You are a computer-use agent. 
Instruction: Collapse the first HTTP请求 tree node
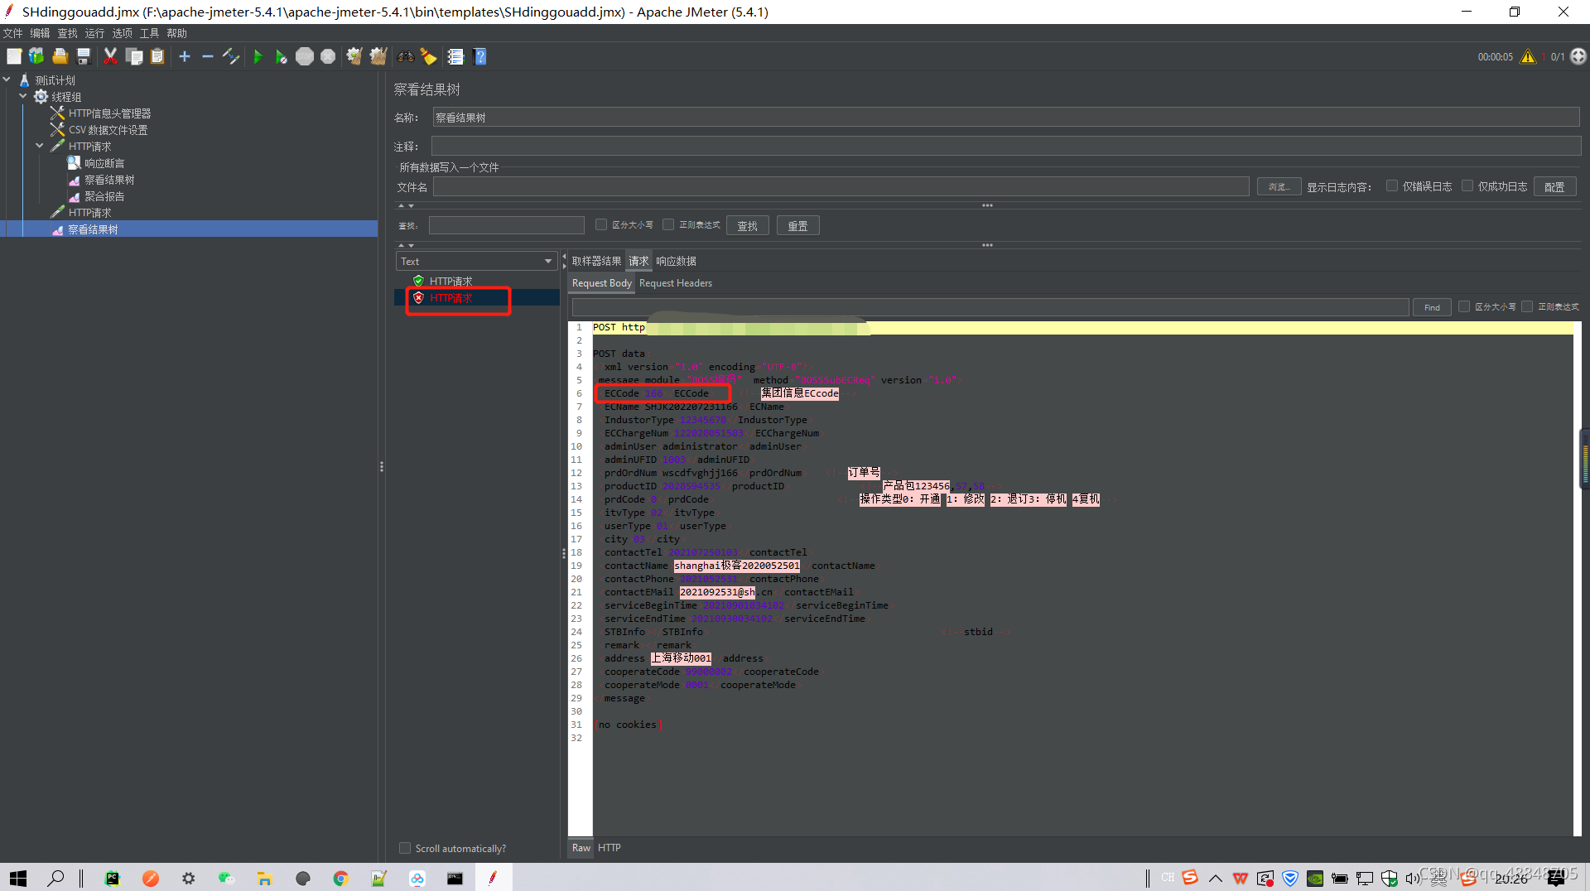tap(39, 146)
